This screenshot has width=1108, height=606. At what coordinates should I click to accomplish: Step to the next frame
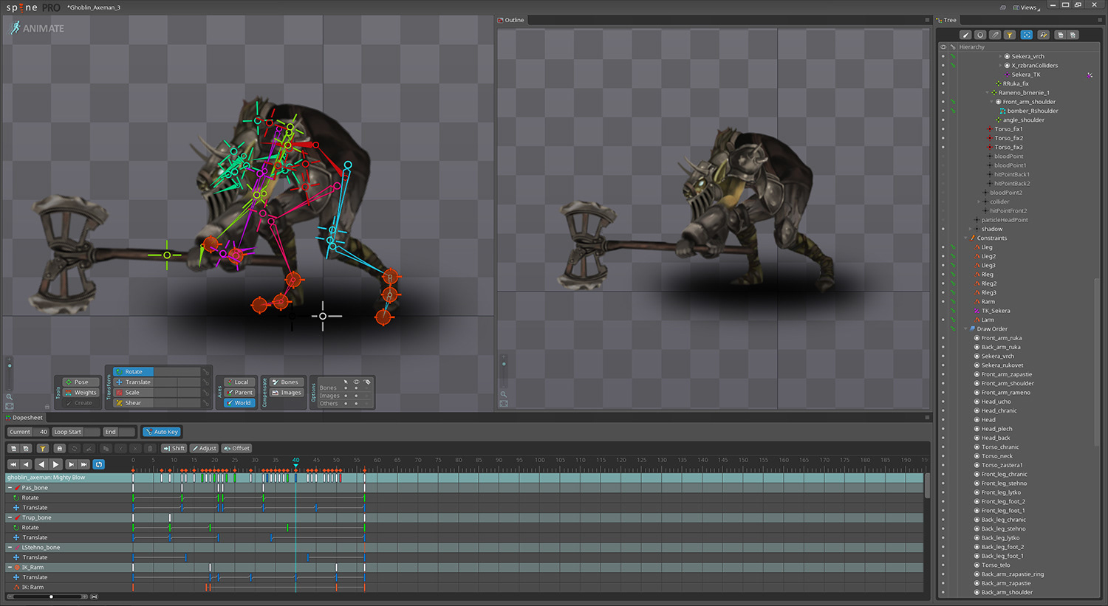coord(71,464)
